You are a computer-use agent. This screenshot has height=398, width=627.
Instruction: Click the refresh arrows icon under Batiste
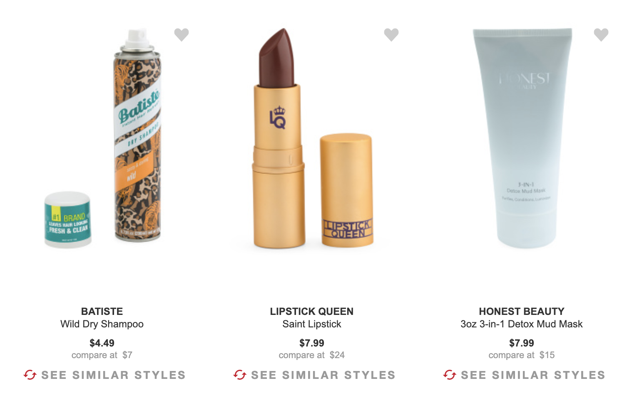coord(30,375)
